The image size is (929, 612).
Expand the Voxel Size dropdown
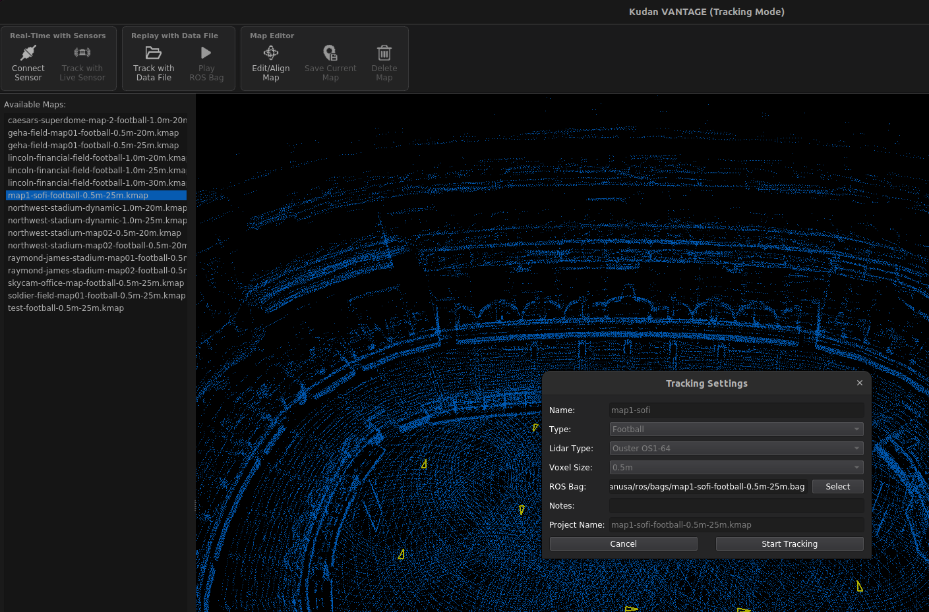click(x=736, y=468)
